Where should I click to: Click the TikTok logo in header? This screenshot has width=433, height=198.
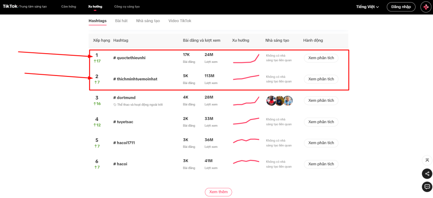tap(11, 7)
